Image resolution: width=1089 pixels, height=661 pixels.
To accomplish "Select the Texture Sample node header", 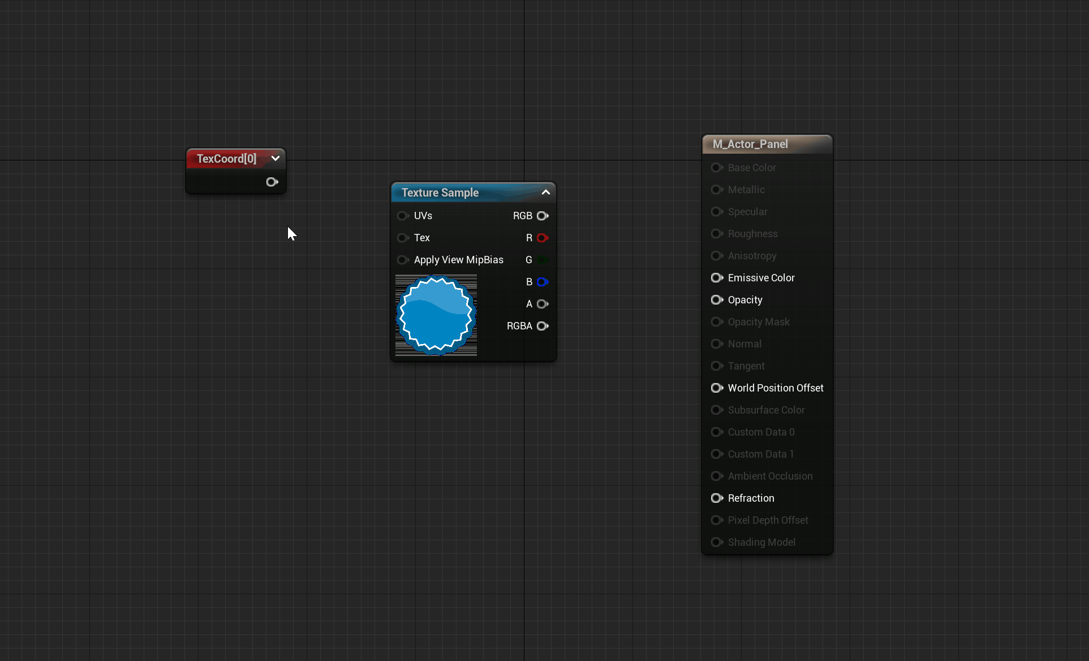I will click(x=440, y=193).
